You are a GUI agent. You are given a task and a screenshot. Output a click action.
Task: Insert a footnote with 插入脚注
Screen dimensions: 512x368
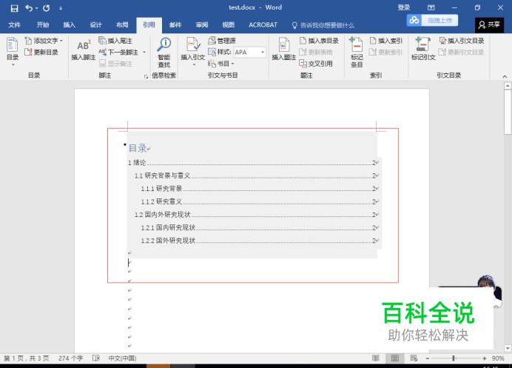(x=84, y=50)
